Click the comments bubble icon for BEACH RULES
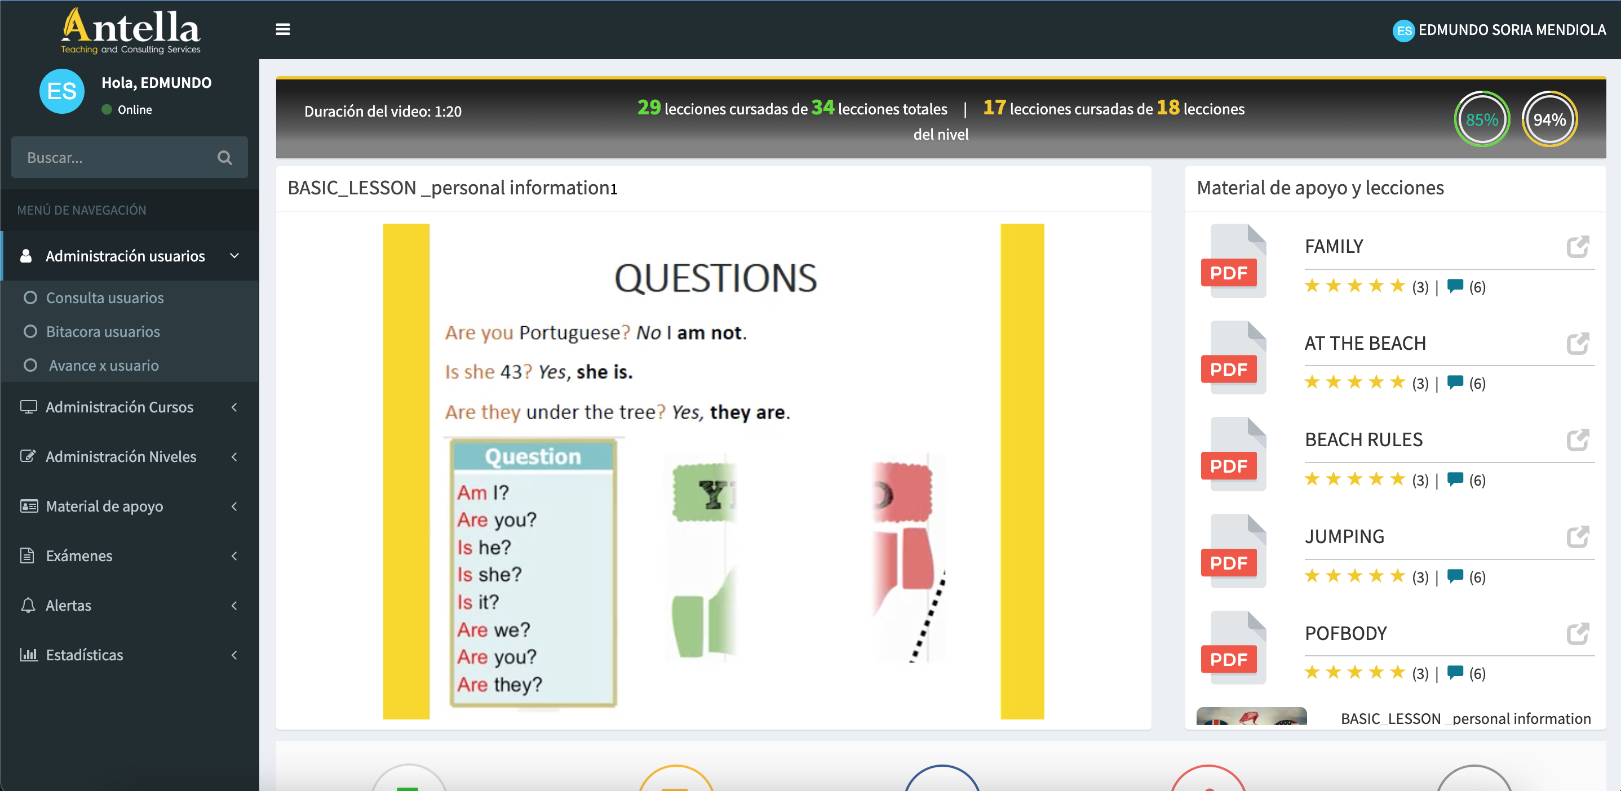This screenshot has width=1621, height=791. pyautogui.click(x=1455, y=479)
